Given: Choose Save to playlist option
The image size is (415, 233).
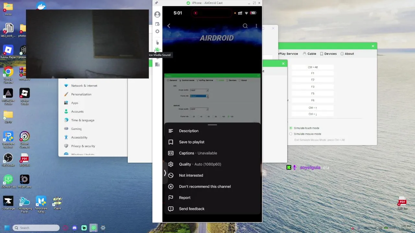Looking at the screenshot, I should (212, 142).
